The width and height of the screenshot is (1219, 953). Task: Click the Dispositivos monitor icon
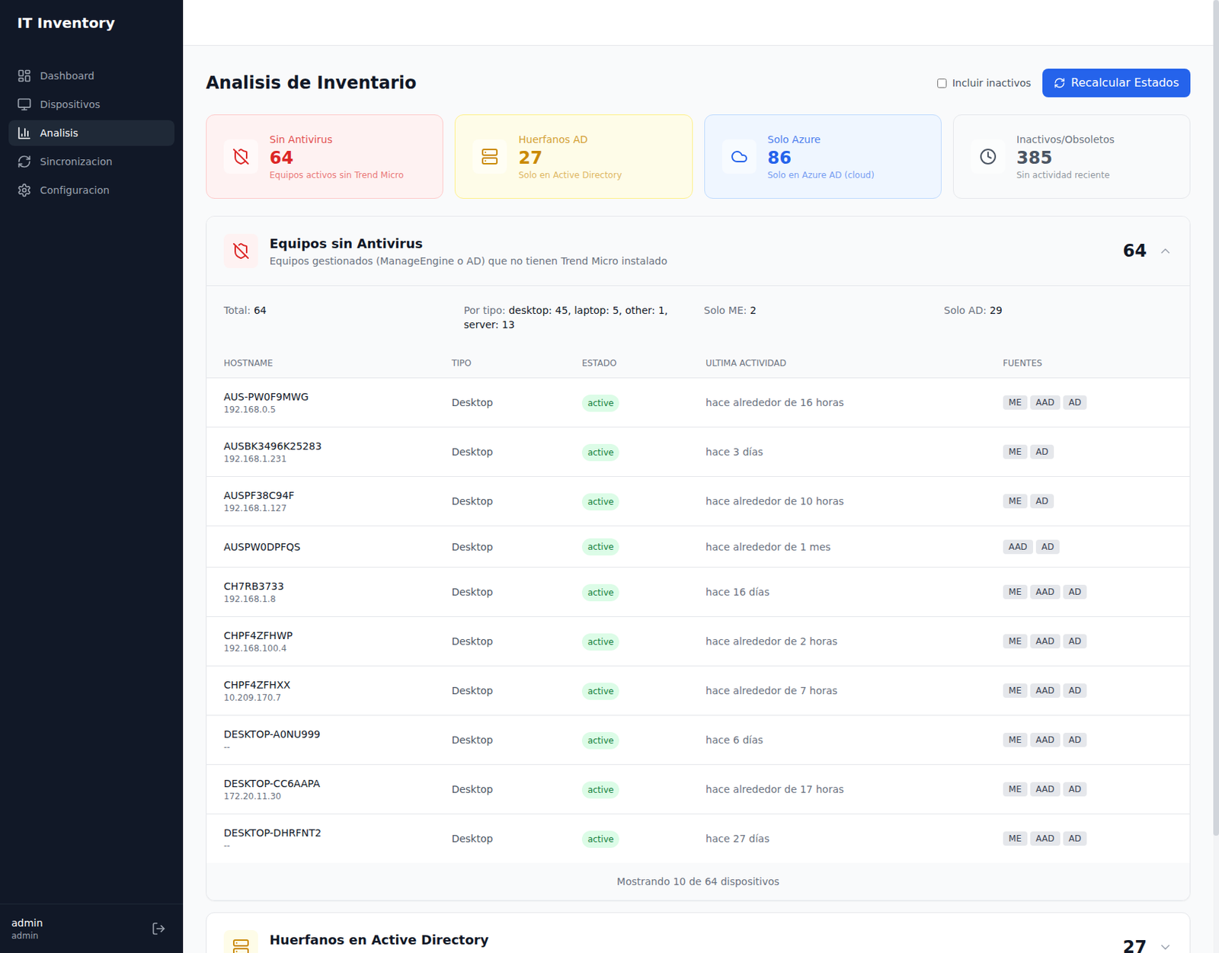(24, 104)
